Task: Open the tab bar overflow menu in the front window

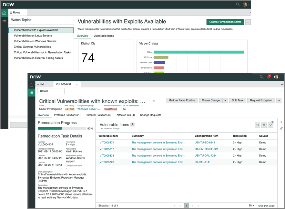Action: pyautogui.click(x=282, y=84)
